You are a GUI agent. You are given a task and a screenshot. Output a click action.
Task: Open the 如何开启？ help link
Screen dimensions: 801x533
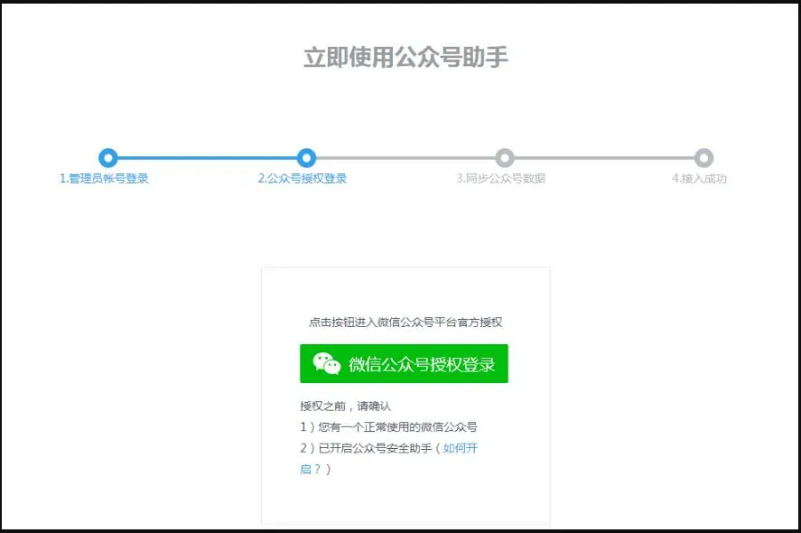click(x=461, y=448)
